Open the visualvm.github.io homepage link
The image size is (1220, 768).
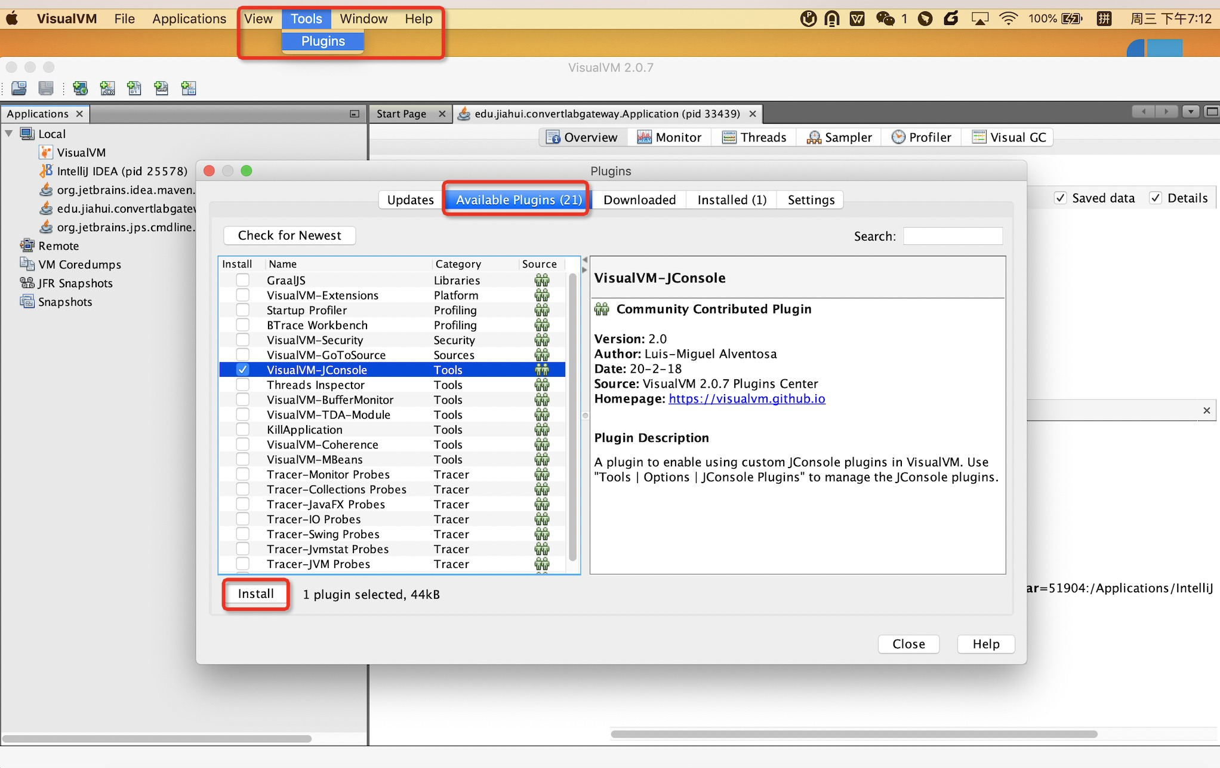pyautogui.click(x=746, y=399)
